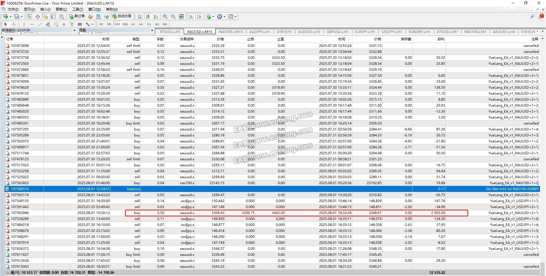Click the New Chart icon
Screen dimensions: 546x276
click(x=5, y=16)
